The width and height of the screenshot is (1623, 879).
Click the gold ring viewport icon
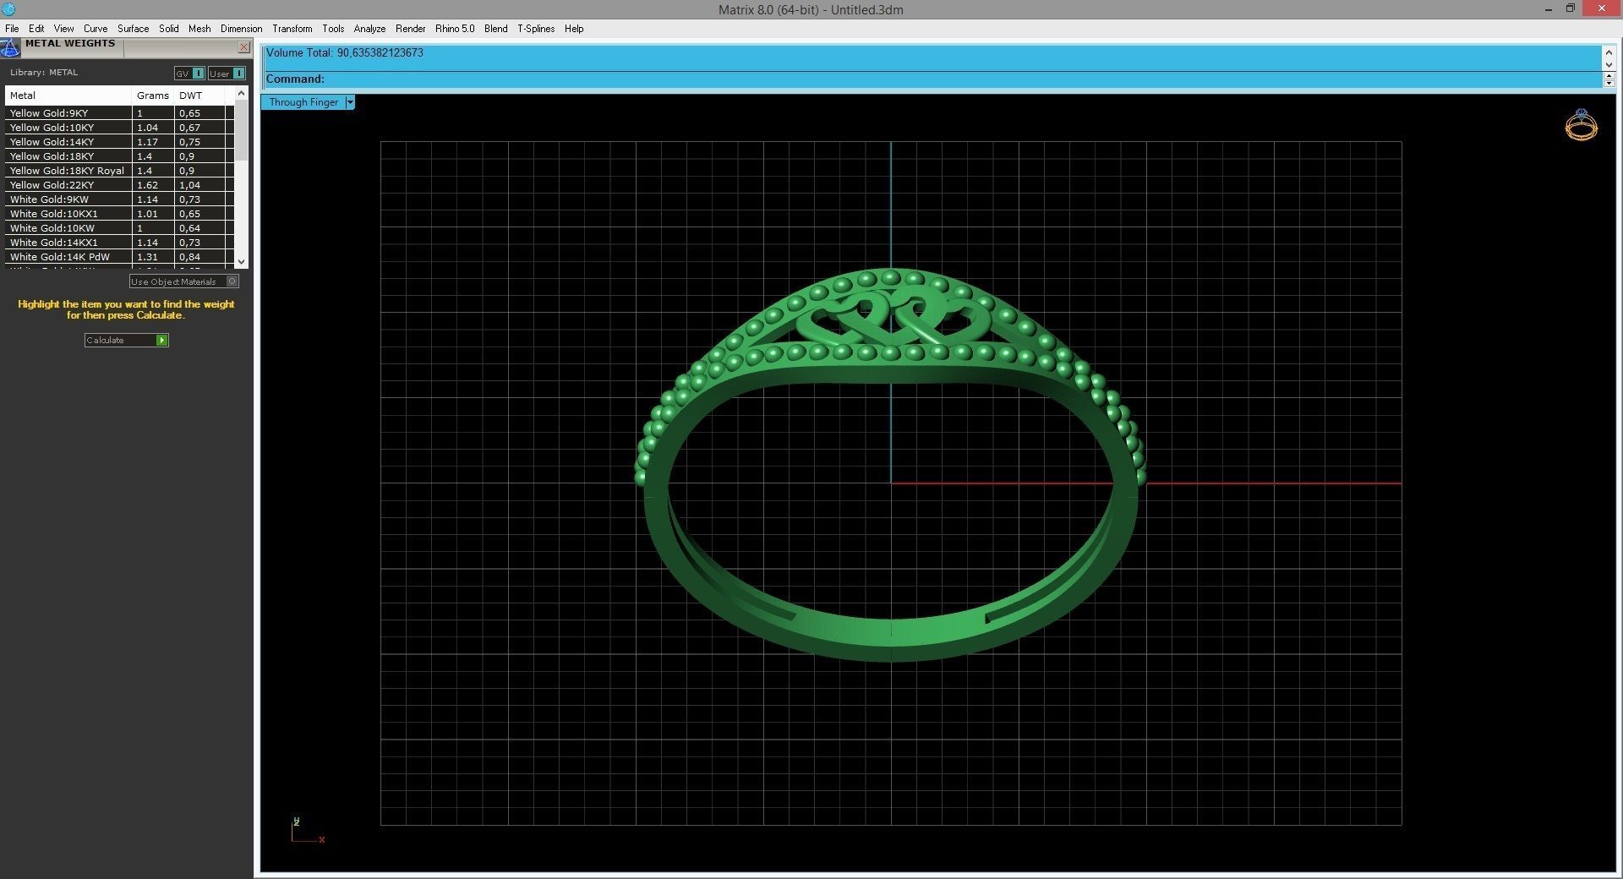click(x=1581, y=125)
